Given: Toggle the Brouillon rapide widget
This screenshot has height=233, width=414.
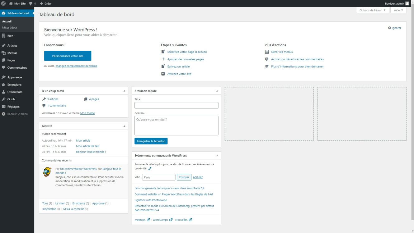Looking at the screenshot, I should point(217,91).
